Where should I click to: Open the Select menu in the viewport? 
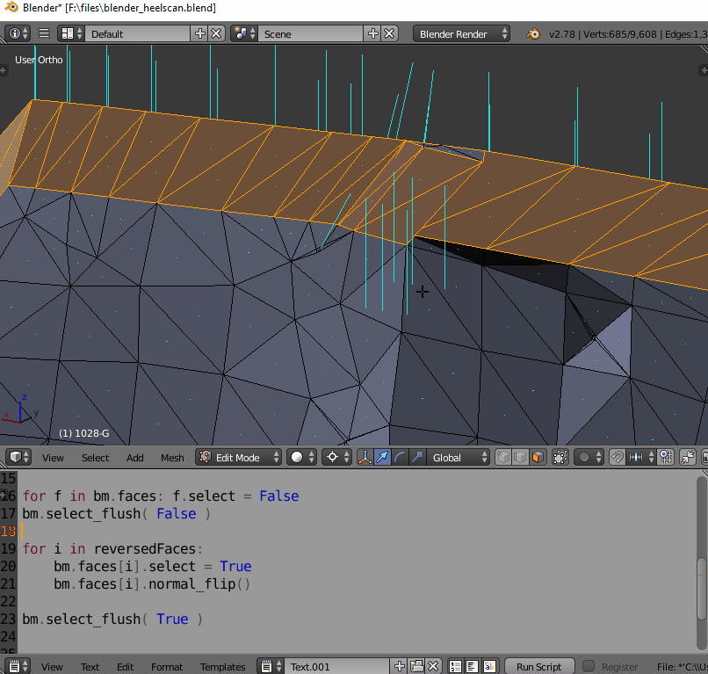pyautogui.click(x=95, y=458)
